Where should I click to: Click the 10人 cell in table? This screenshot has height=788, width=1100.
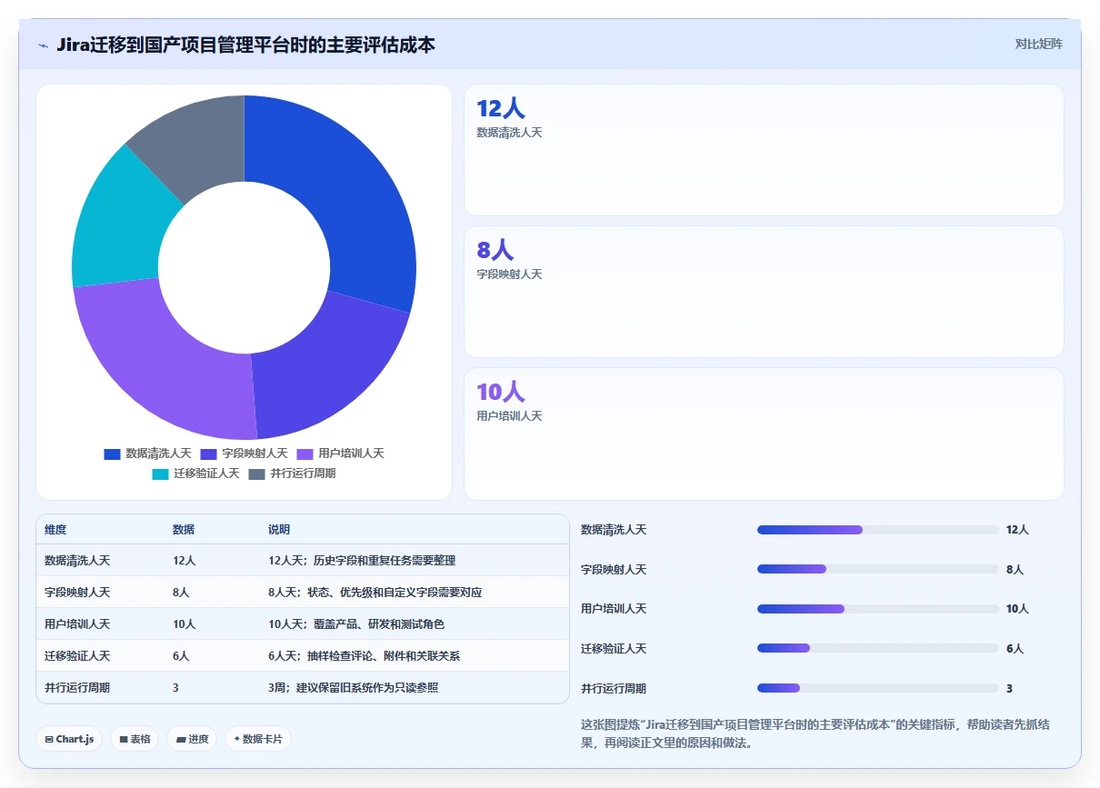184,624
